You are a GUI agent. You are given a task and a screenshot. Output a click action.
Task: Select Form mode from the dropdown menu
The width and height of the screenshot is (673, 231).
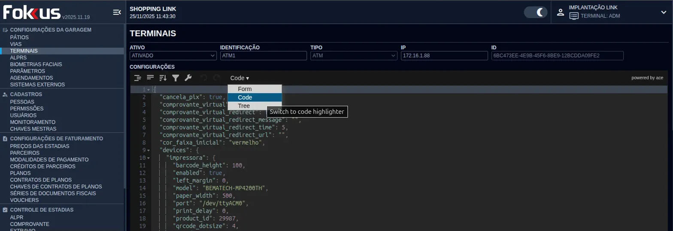pyautogui.click(x=245, y=89)
